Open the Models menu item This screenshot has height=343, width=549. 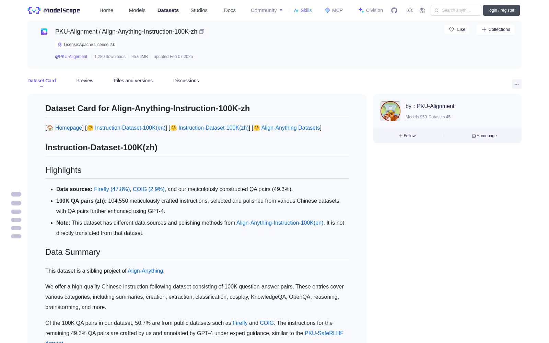pyautogui.click(x=137, y=10)
